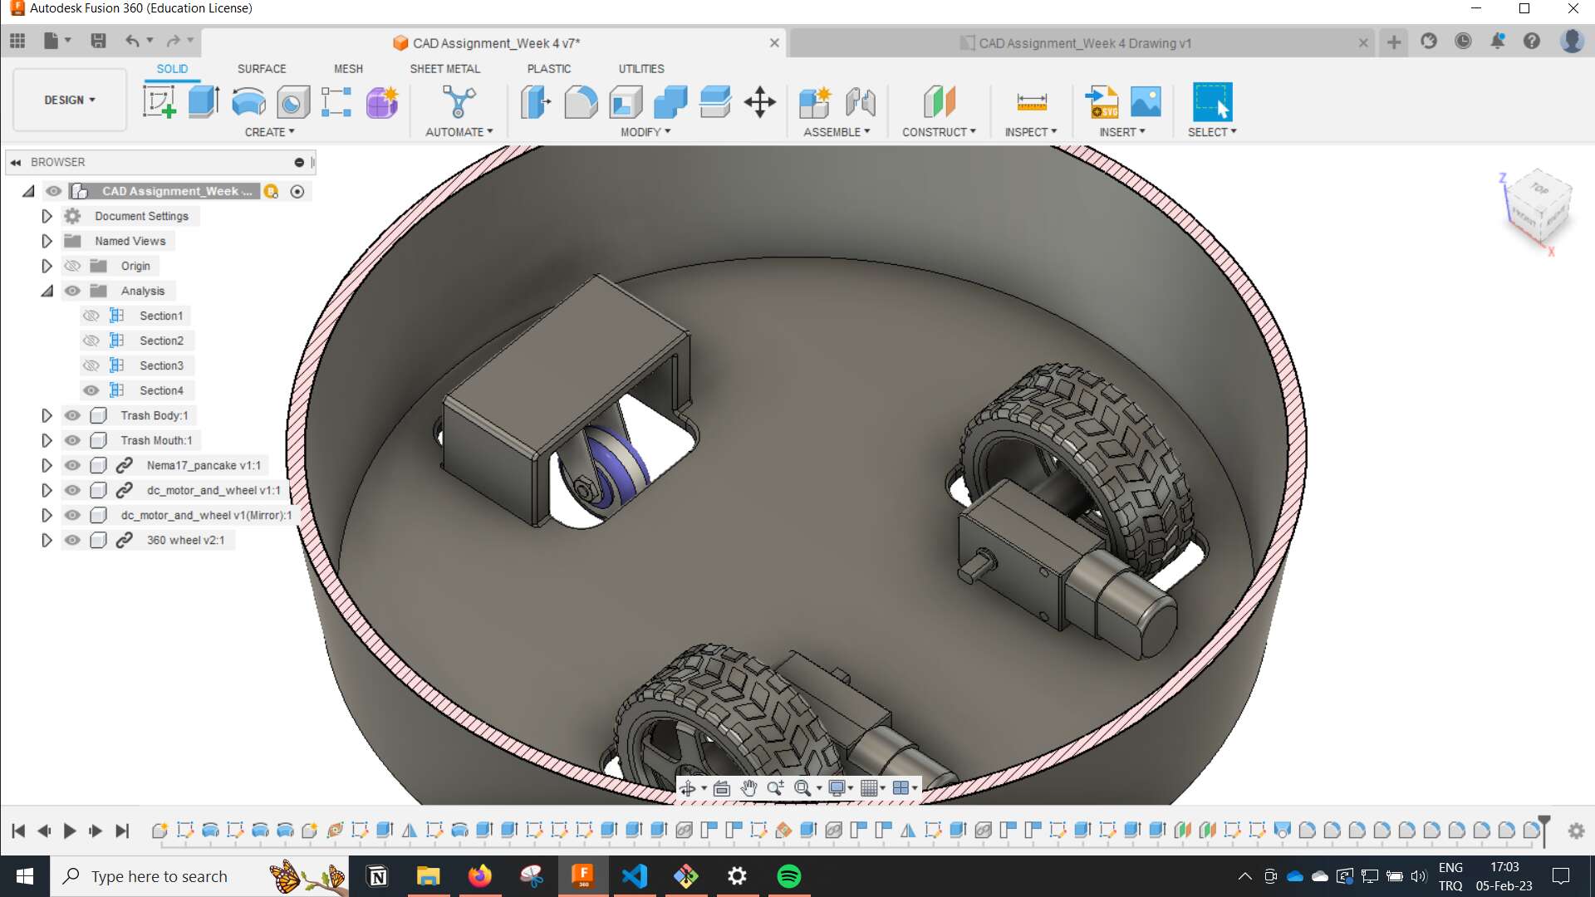Image resolution: width=1595 pixels, height=897 pixels.
Task: Open Spotify from the taskbar
Action: click(x=789, y=876)
